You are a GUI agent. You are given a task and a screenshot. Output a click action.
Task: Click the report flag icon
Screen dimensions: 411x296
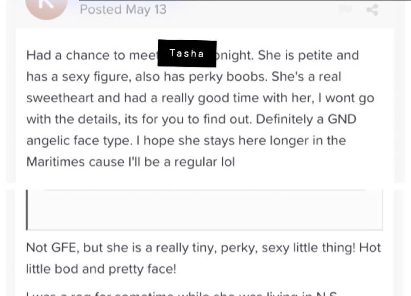(x=345, y=10)
